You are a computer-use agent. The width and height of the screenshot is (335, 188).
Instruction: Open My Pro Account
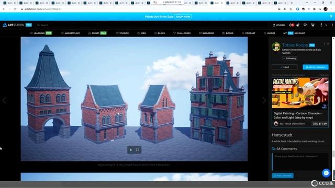point(294,33)
